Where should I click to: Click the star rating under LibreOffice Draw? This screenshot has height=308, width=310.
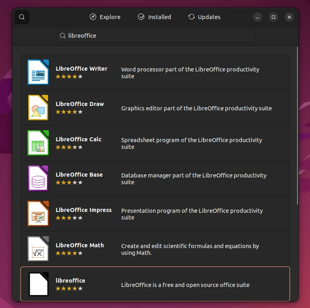click(x=69, y=112)
